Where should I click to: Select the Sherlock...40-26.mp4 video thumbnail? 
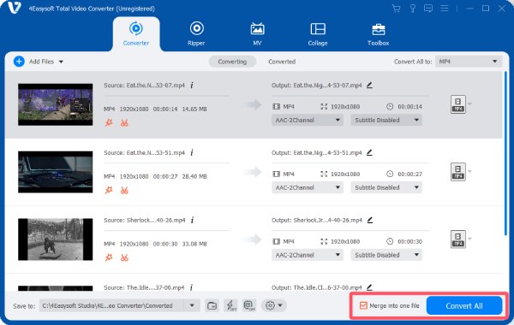pos(56,239)
